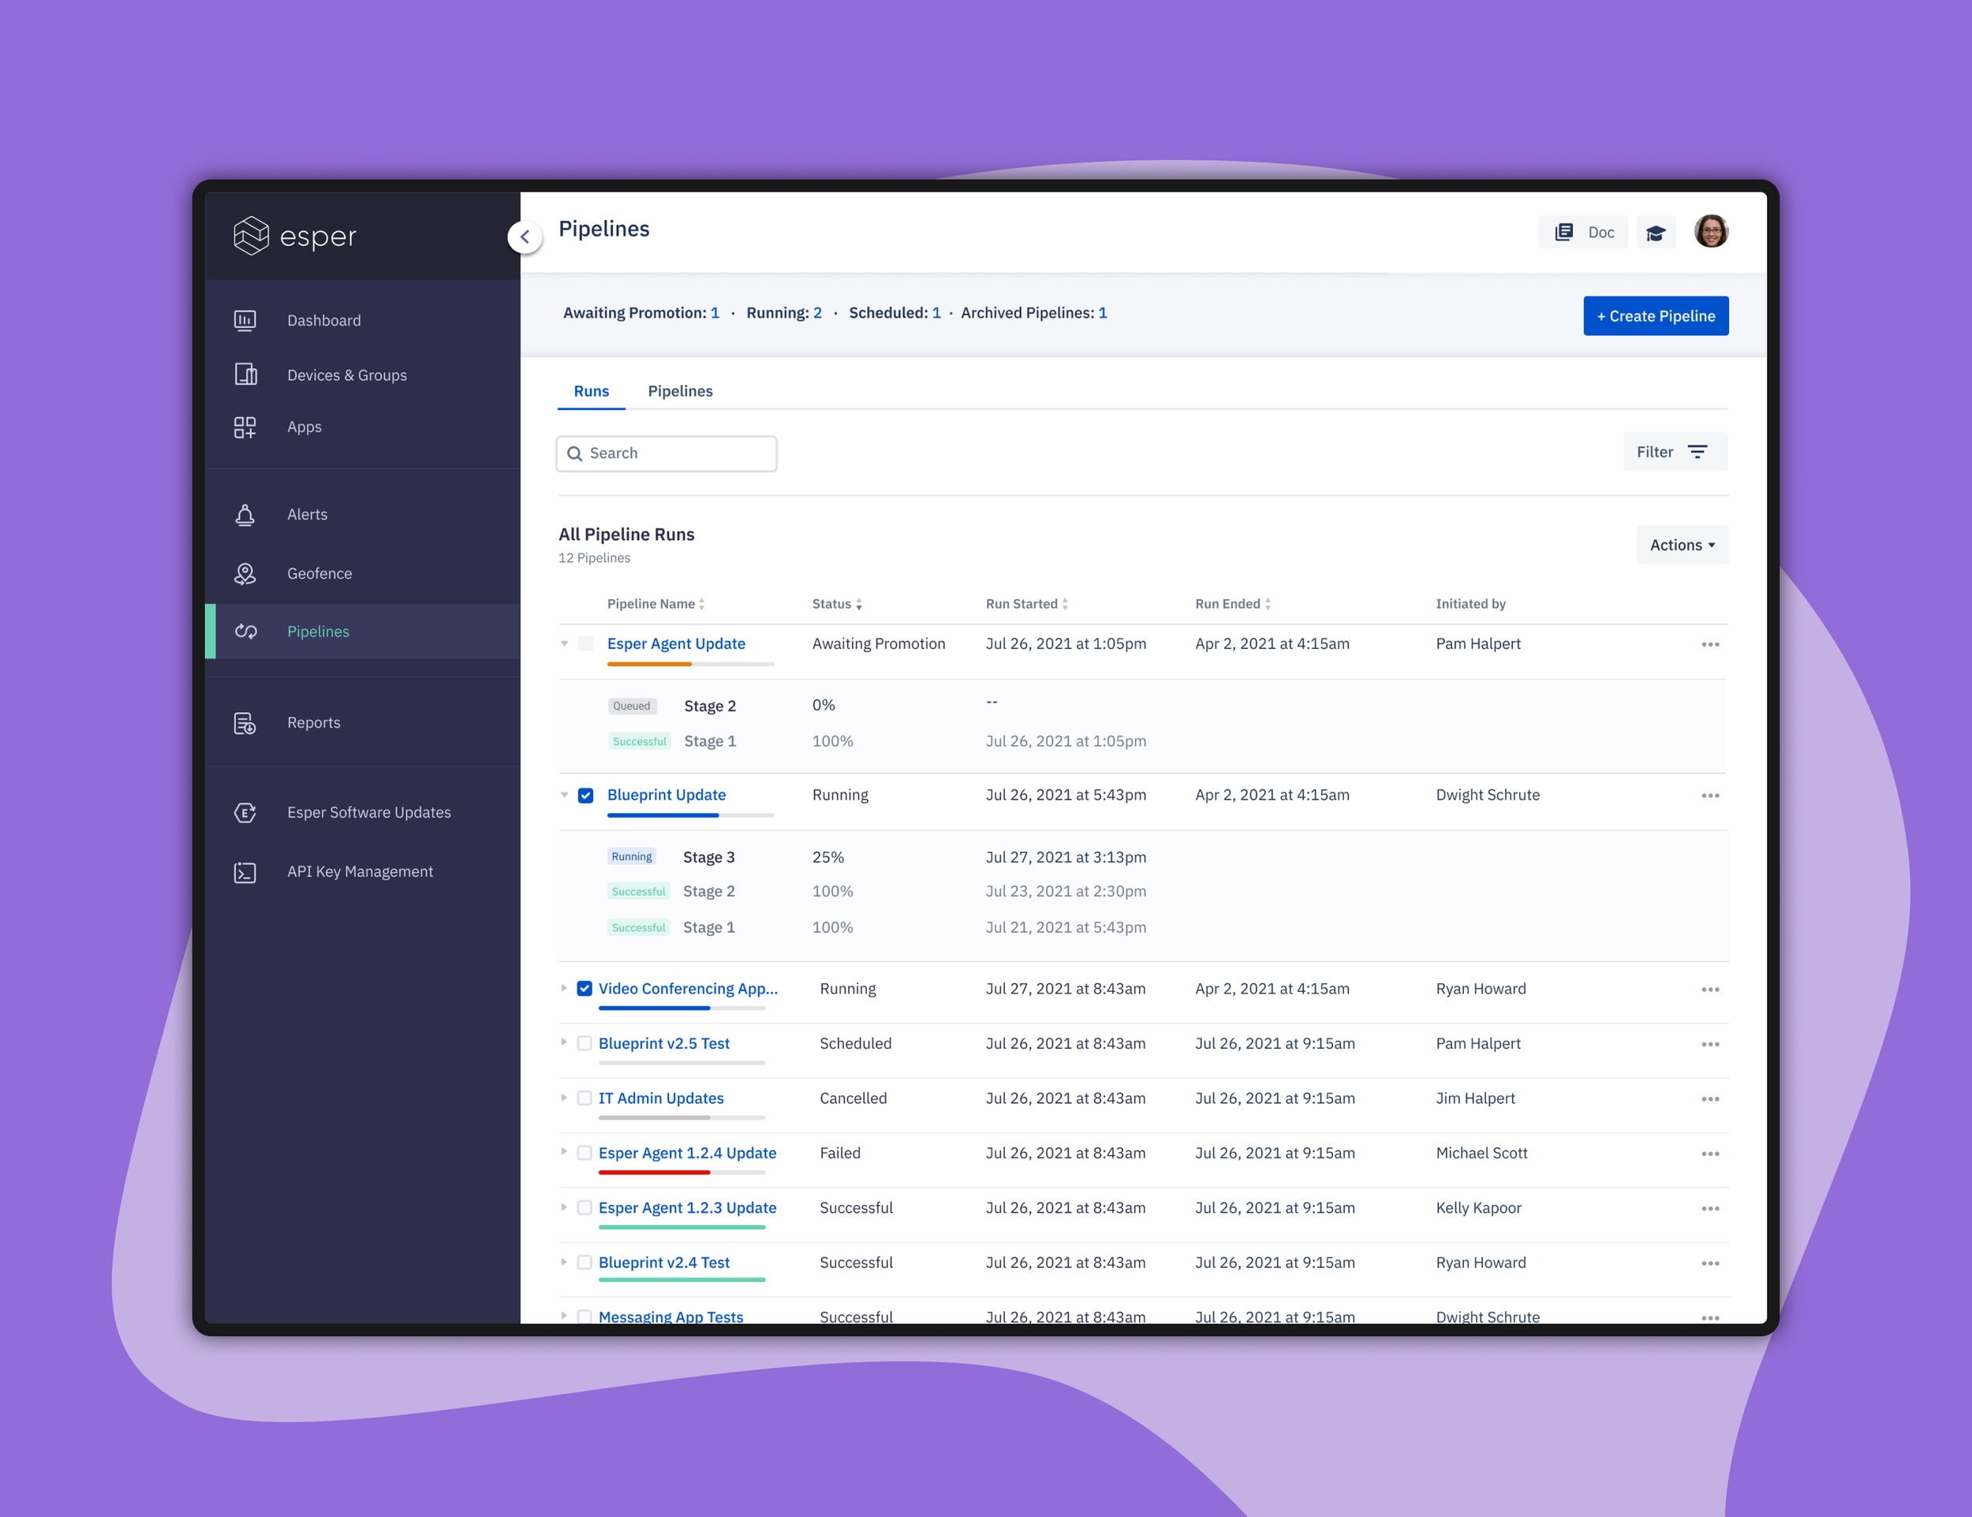Open the Geofence location icon

click(245, 573)
